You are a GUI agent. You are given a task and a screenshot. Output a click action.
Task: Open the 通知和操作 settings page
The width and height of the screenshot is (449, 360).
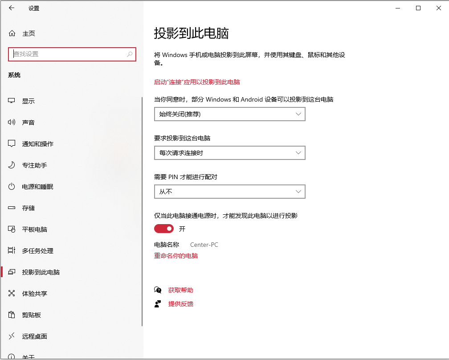point(38,144)
